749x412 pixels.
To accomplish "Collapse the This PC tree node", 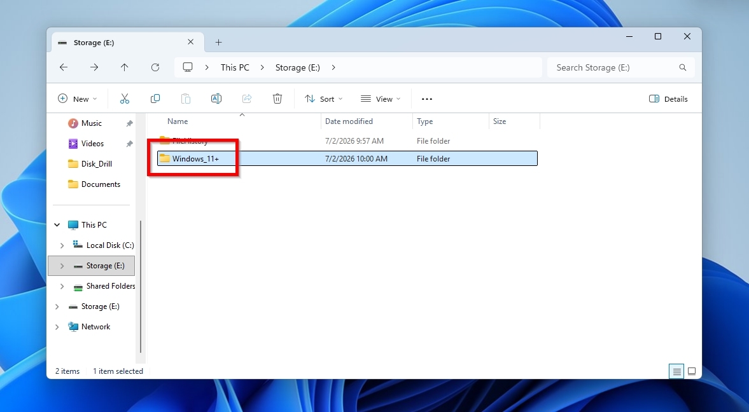I will [57, 225].
